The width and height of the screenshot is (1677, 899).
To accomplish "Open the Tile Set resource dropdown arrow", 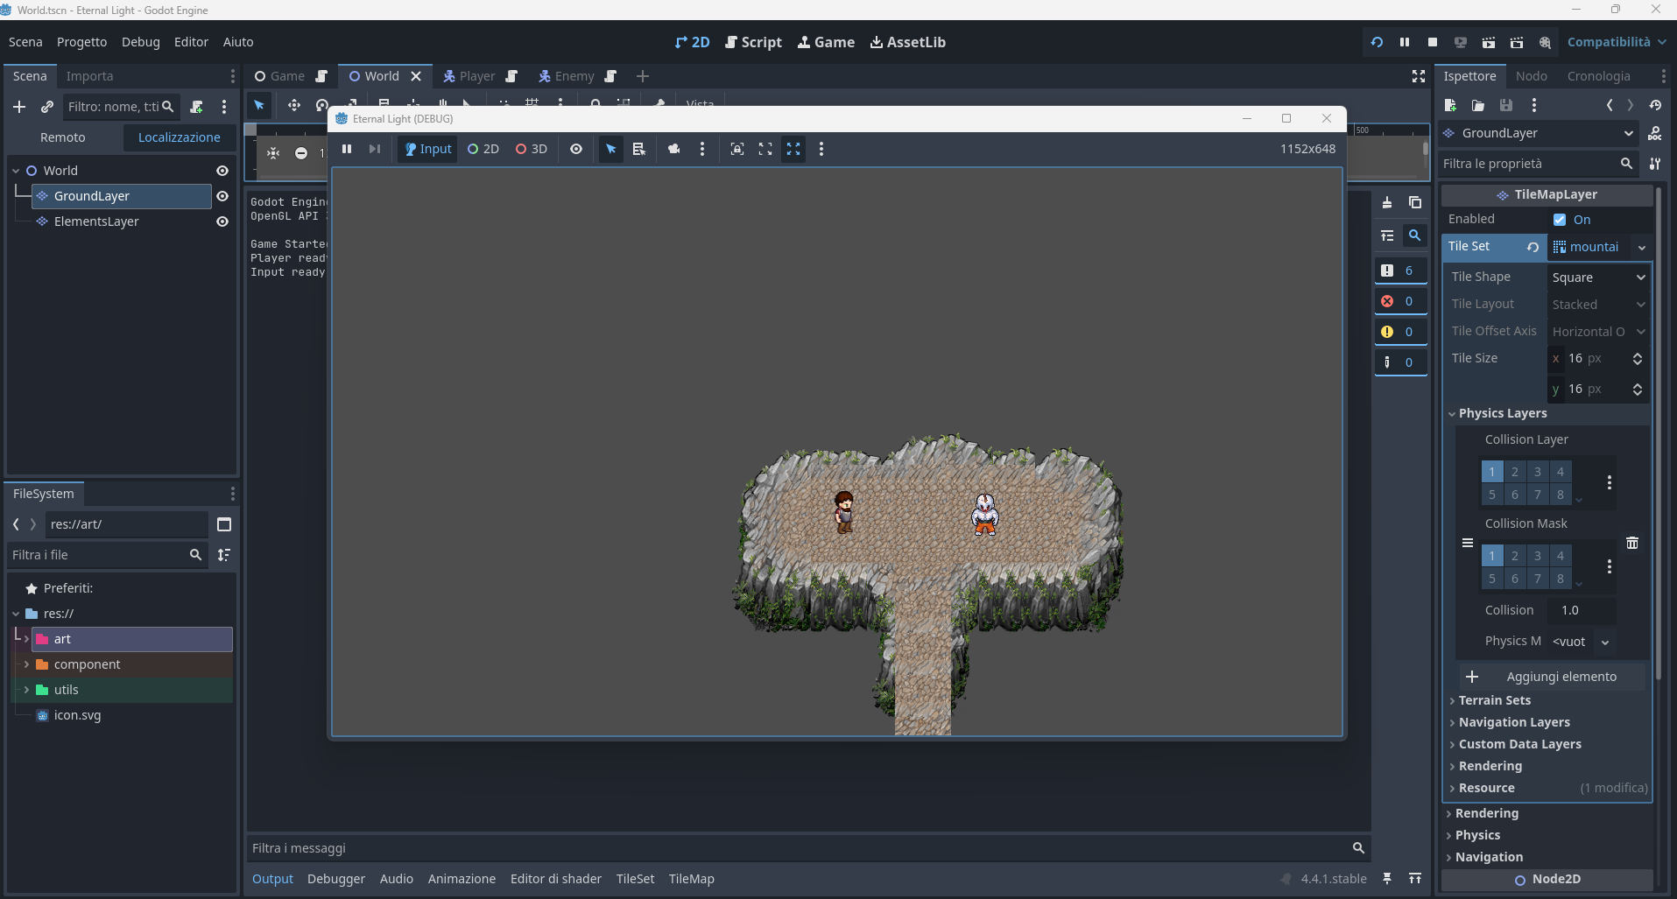I will [1642, 248].
